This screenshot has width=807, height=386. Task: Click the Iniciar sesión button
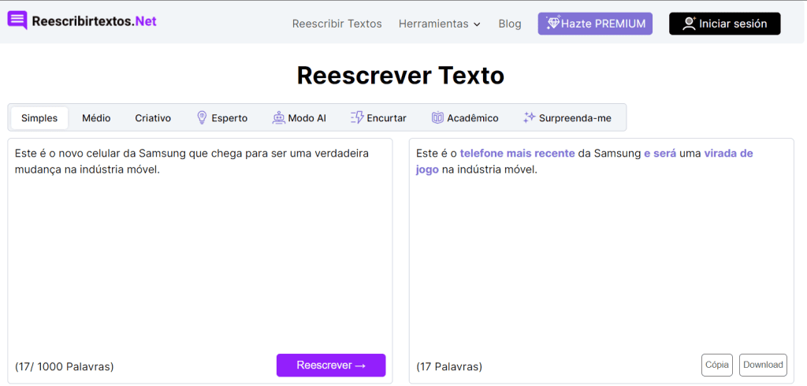pyautogui.click(x=725, y=24)
